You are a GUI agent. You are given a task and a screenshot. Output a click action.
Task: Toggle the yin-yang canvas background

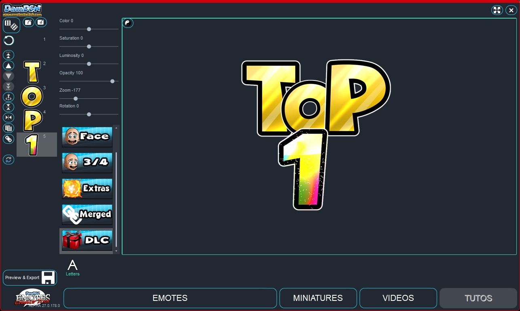(x=128, y=23)
